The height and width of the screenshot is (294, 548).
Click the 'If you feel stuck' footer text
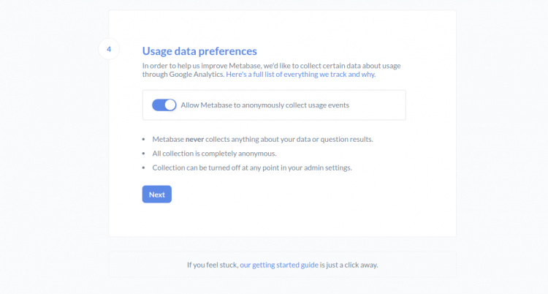pyautogui.click(x=212, y=265)
